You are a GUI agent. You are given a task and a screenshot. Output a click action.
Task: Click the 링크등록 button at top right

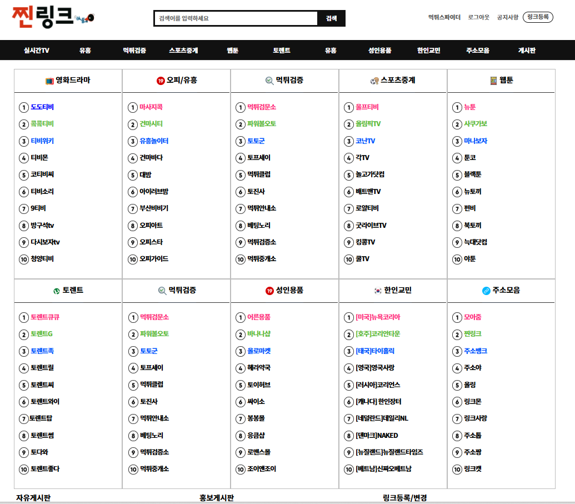[538, 17]
